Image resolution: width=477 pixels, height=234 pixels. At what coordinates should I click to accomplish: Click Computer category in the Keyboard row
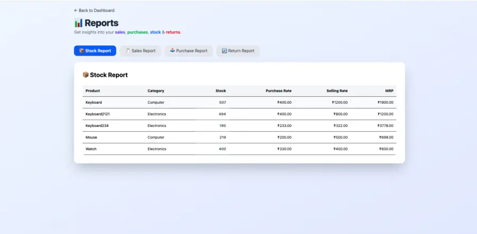(x=156, y=102)
